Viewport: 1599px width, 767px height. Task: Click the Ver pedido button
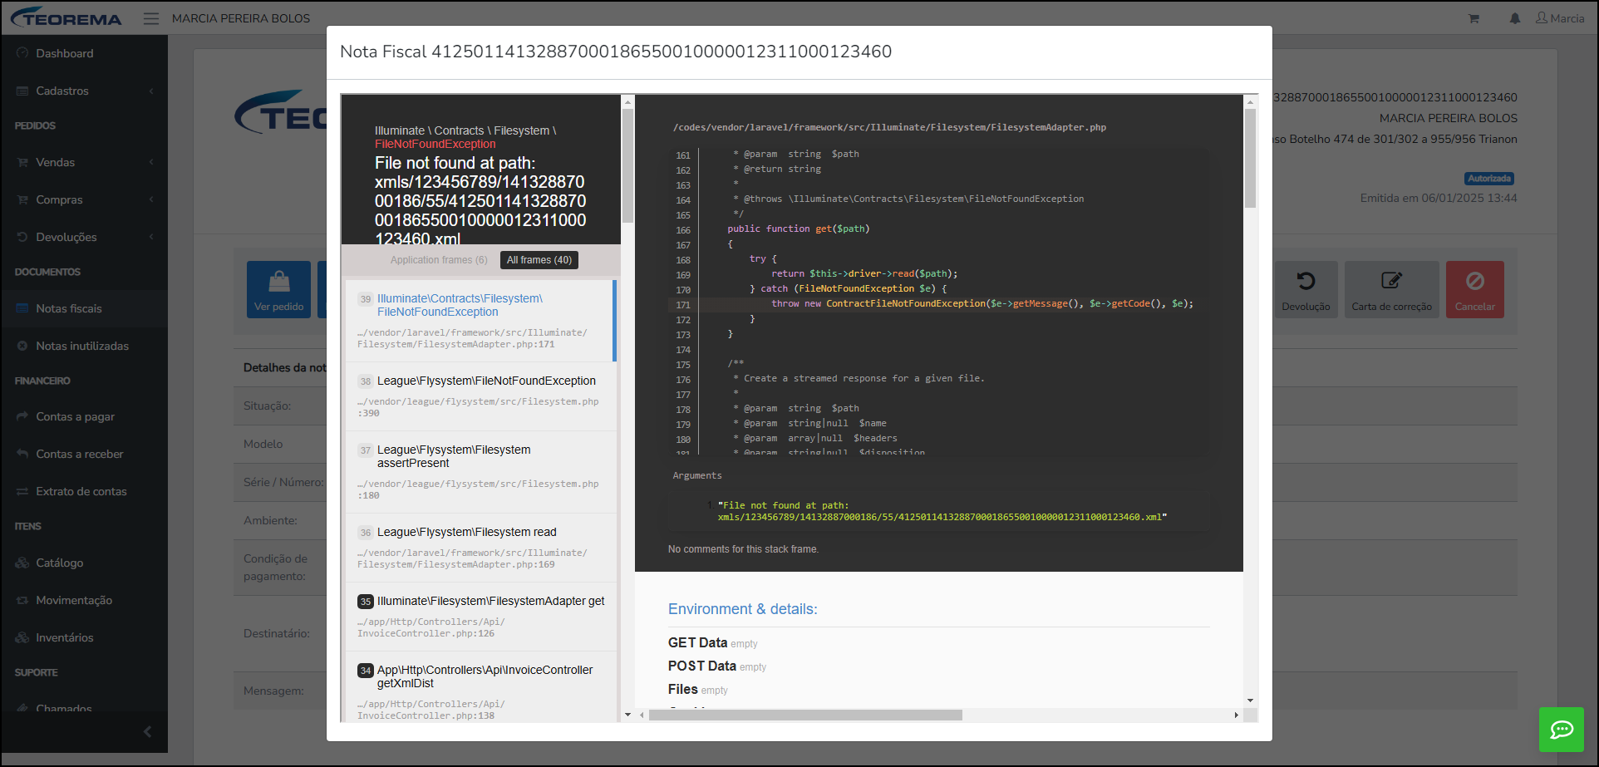[x=278, y=289]
